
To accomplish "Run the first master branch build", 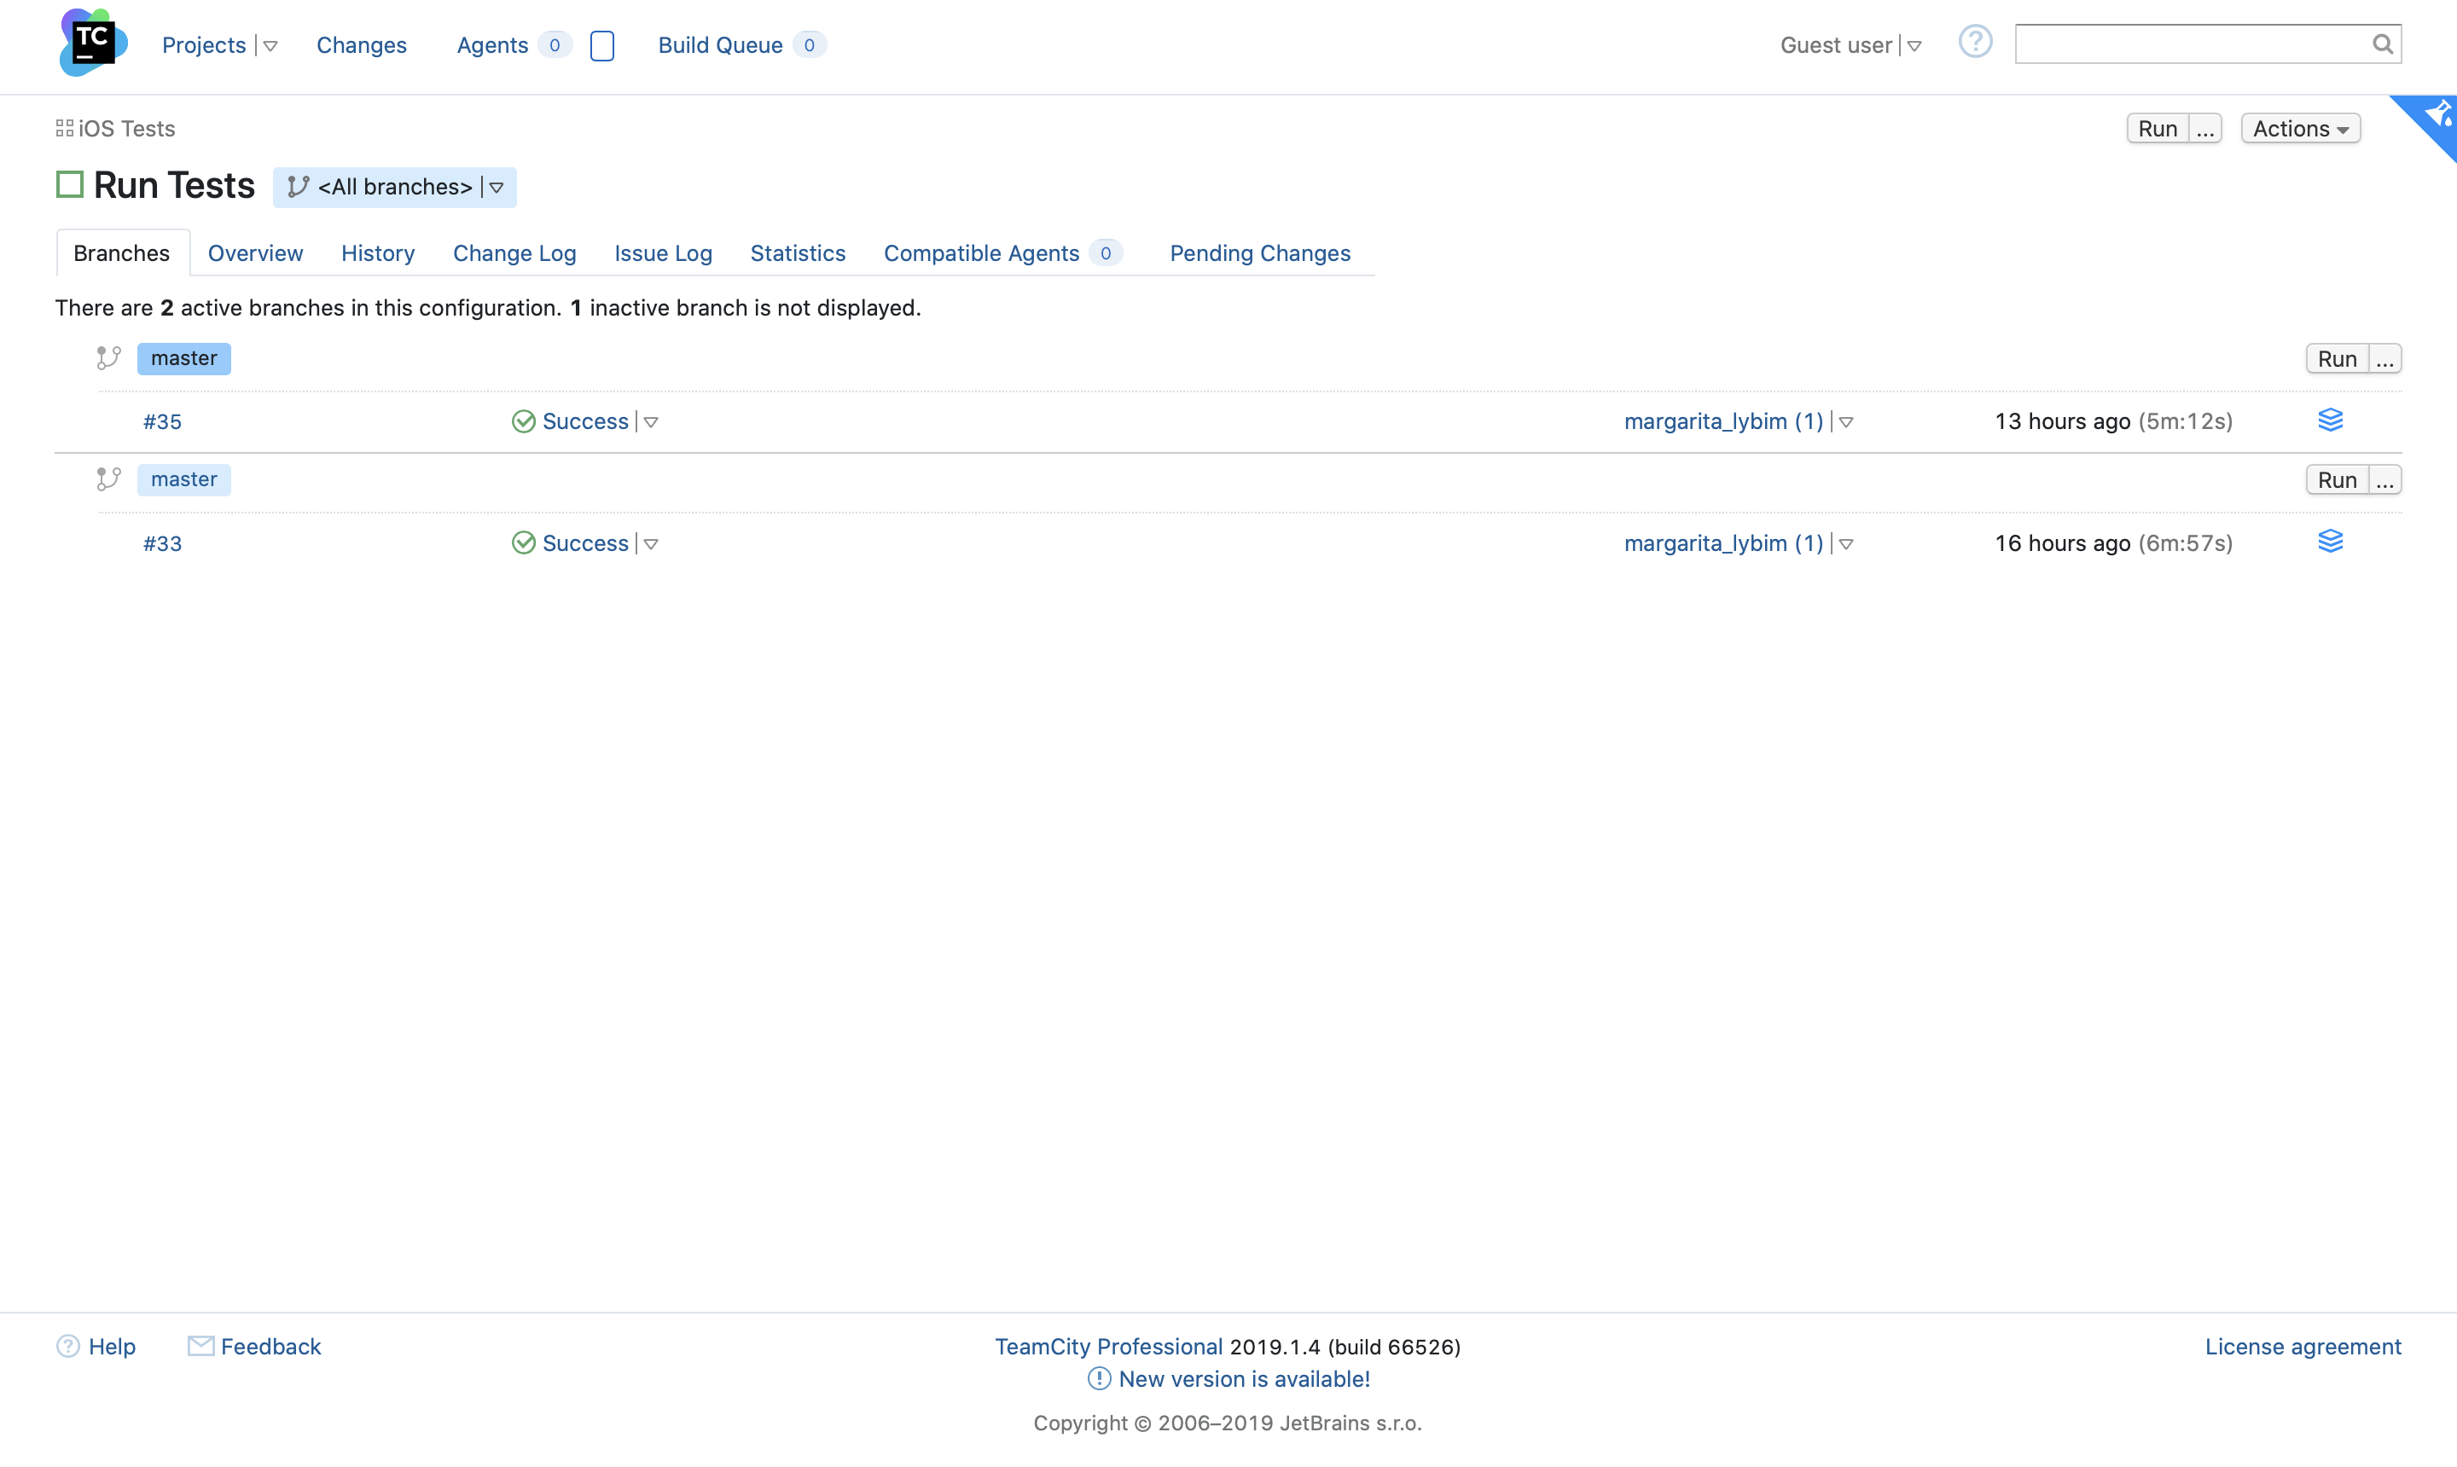I will (2337, 359).
